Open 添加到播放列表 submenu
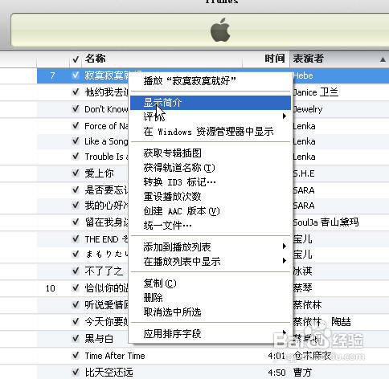 point(211,247)
